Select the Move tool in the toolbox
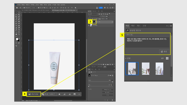The width and height of the screenshot is (187, 105). [16, 12]
